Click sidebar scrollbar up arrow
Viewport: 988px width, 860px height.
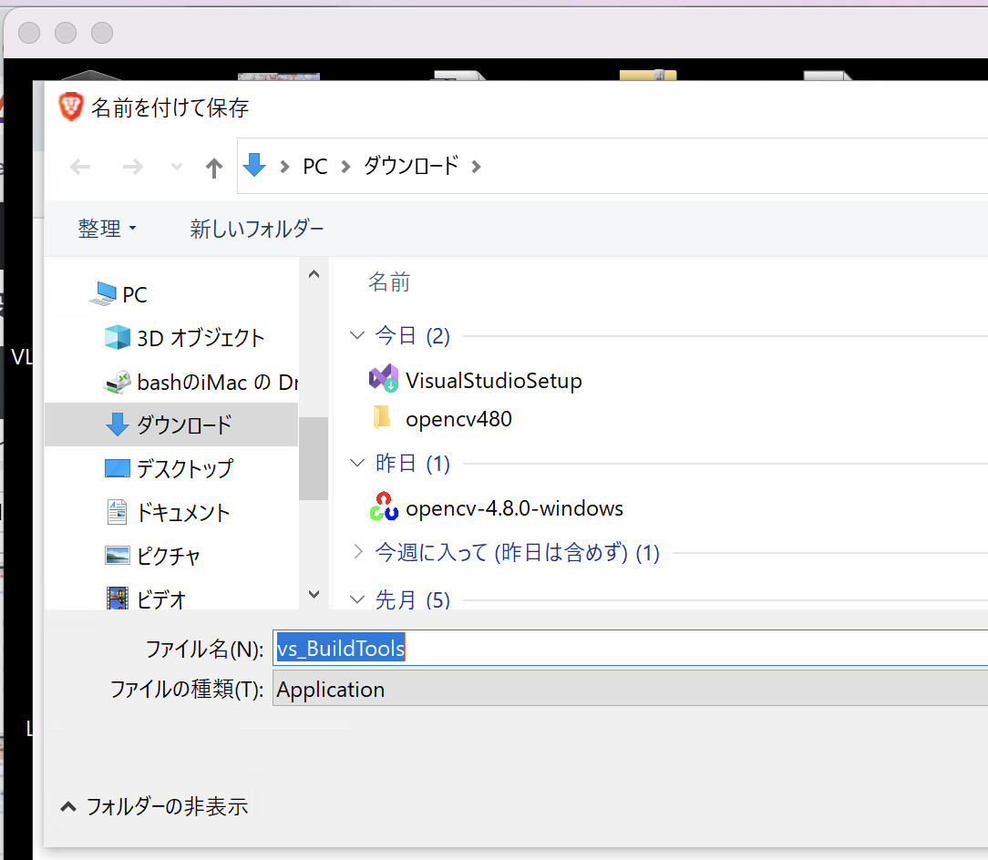(314, 274)
